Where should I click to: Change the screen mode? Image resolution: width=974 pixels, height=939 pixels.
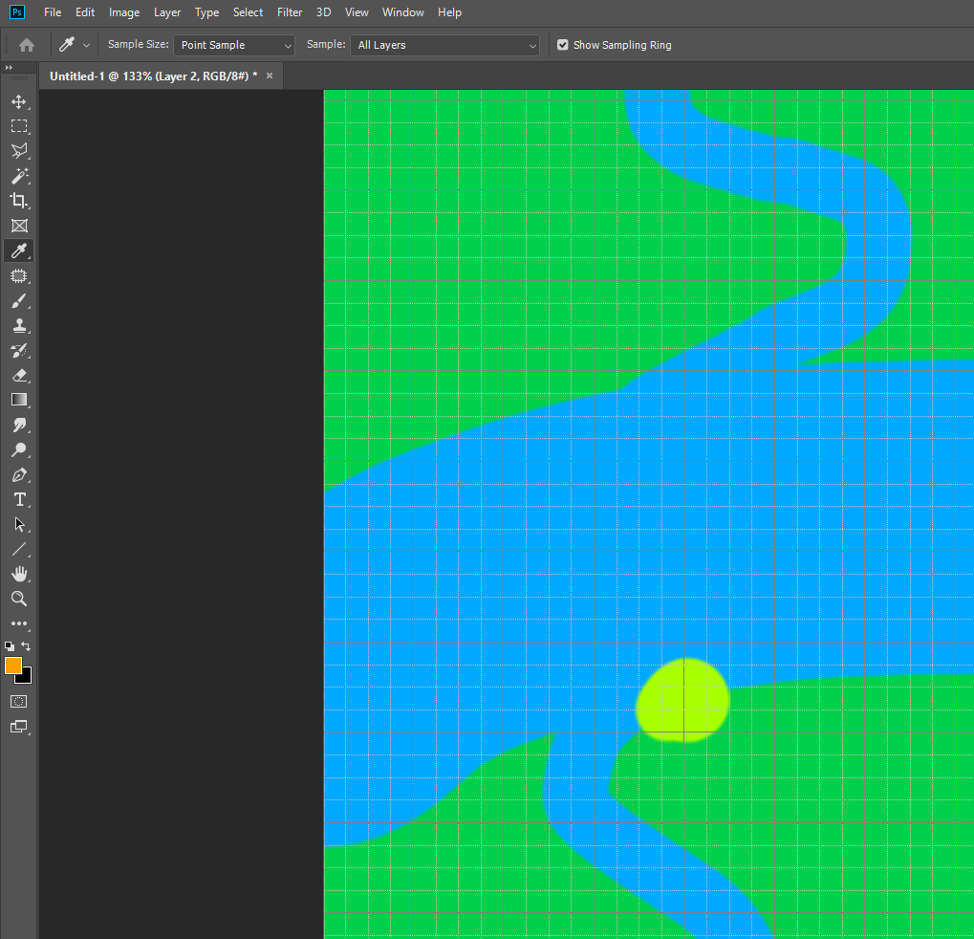(18, 727)
